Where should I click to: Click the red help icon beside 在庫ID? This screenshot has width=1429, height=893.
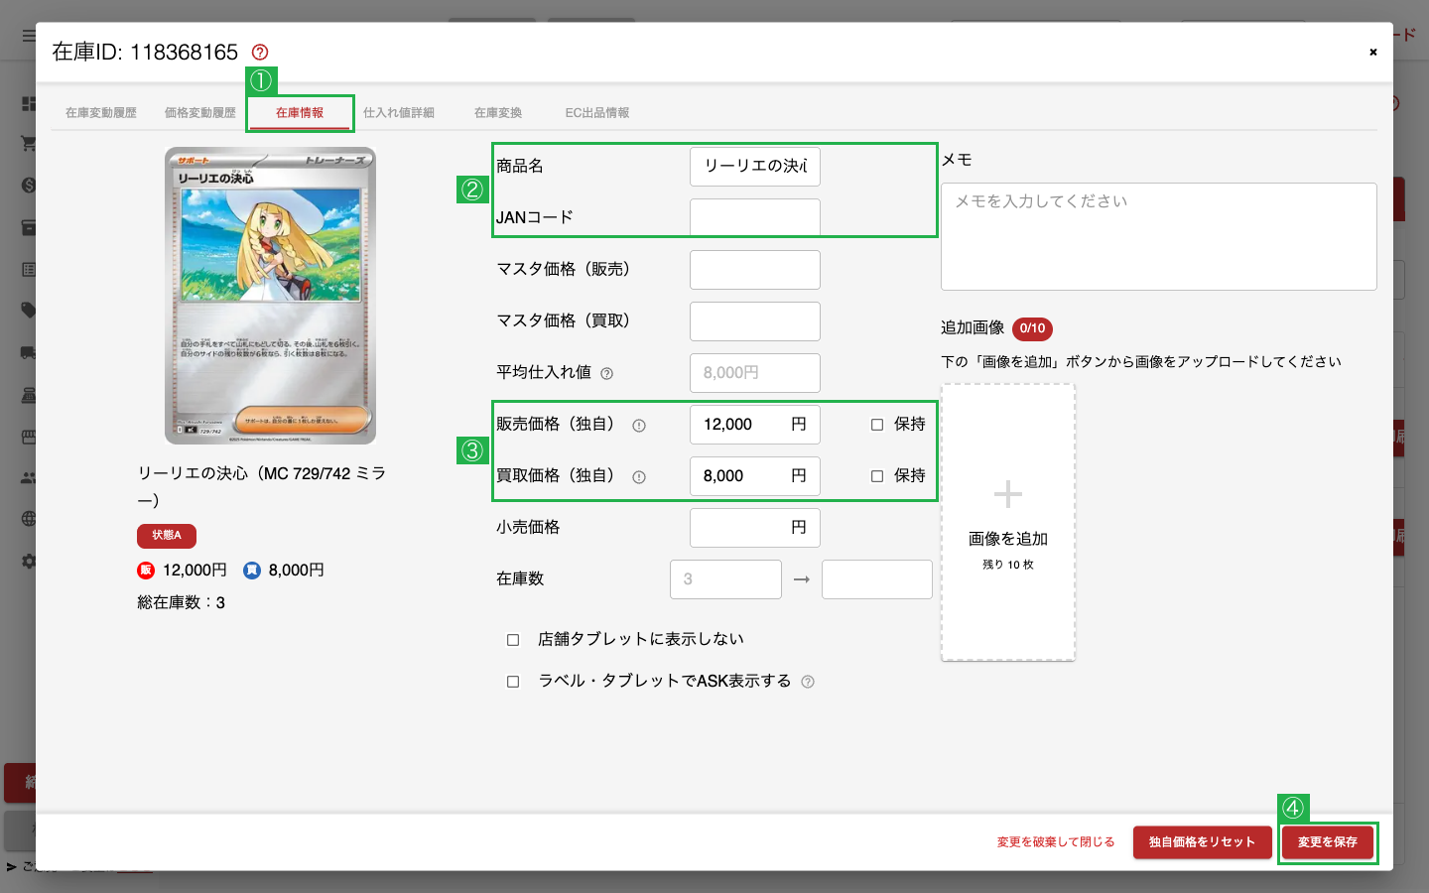click(260, 52)
